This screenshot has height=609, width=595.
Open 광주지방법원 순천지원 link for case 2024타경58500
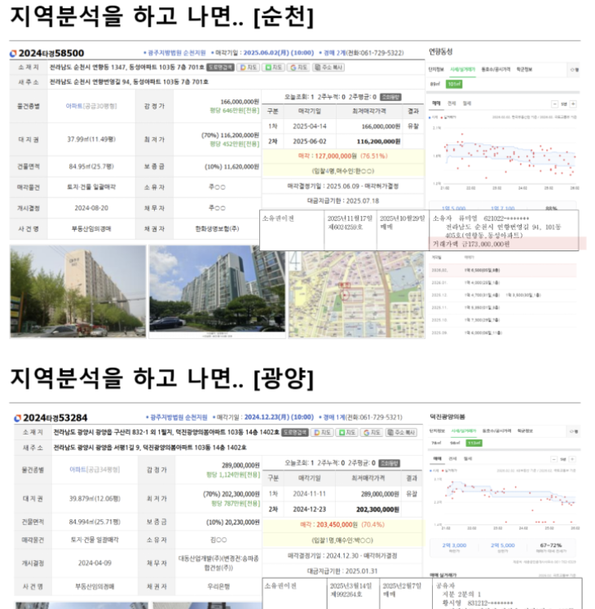[176, 53]
